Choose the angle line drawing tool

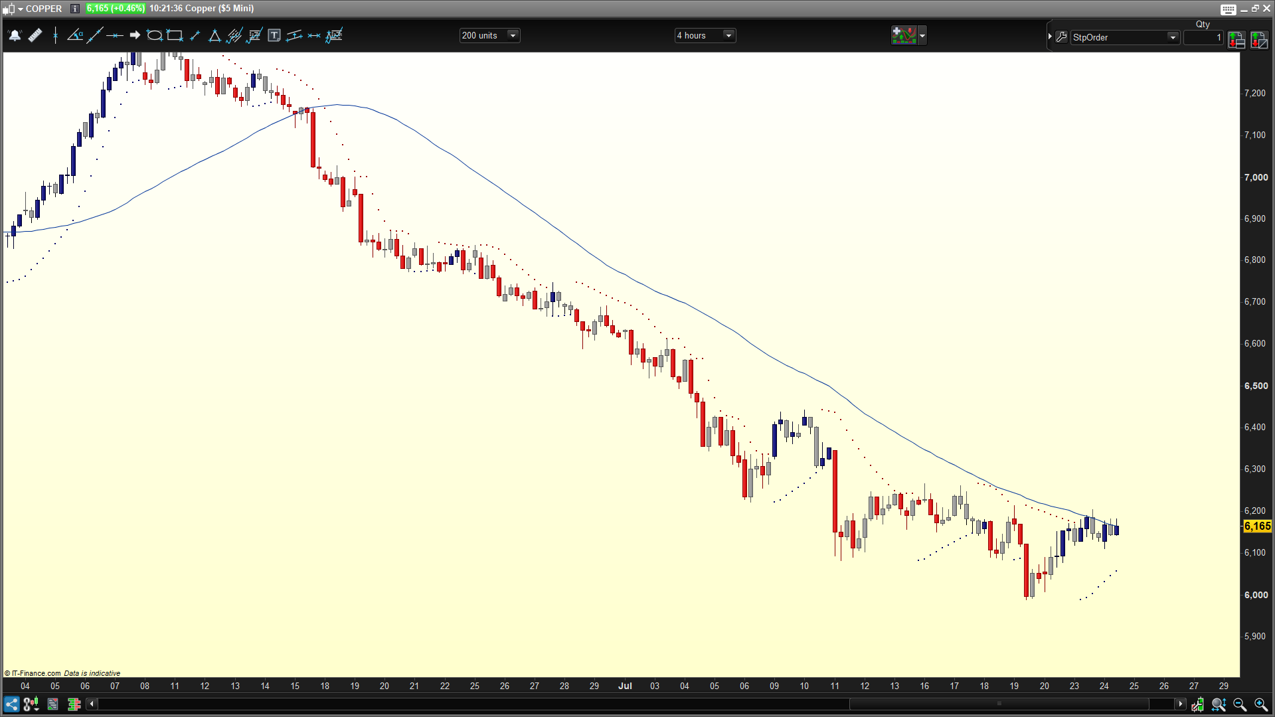click(75, 36)
